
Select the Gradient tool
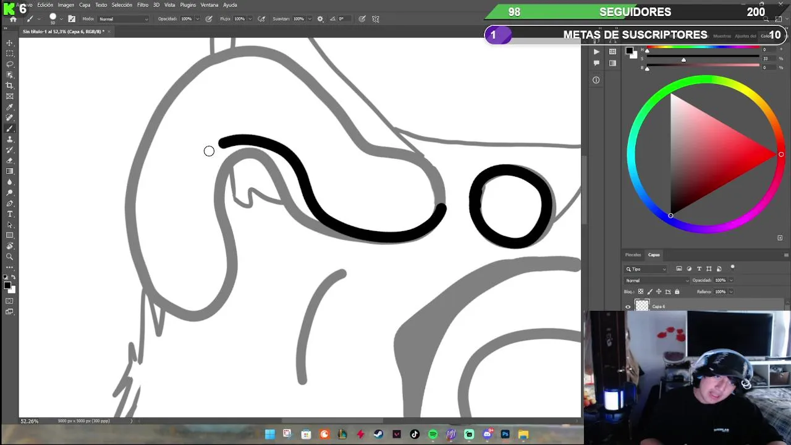point(10,171)
